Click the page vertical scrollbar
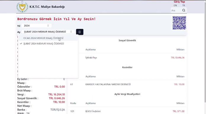The width and height of the screenshot is (206, 114). (x=205, y=53)
